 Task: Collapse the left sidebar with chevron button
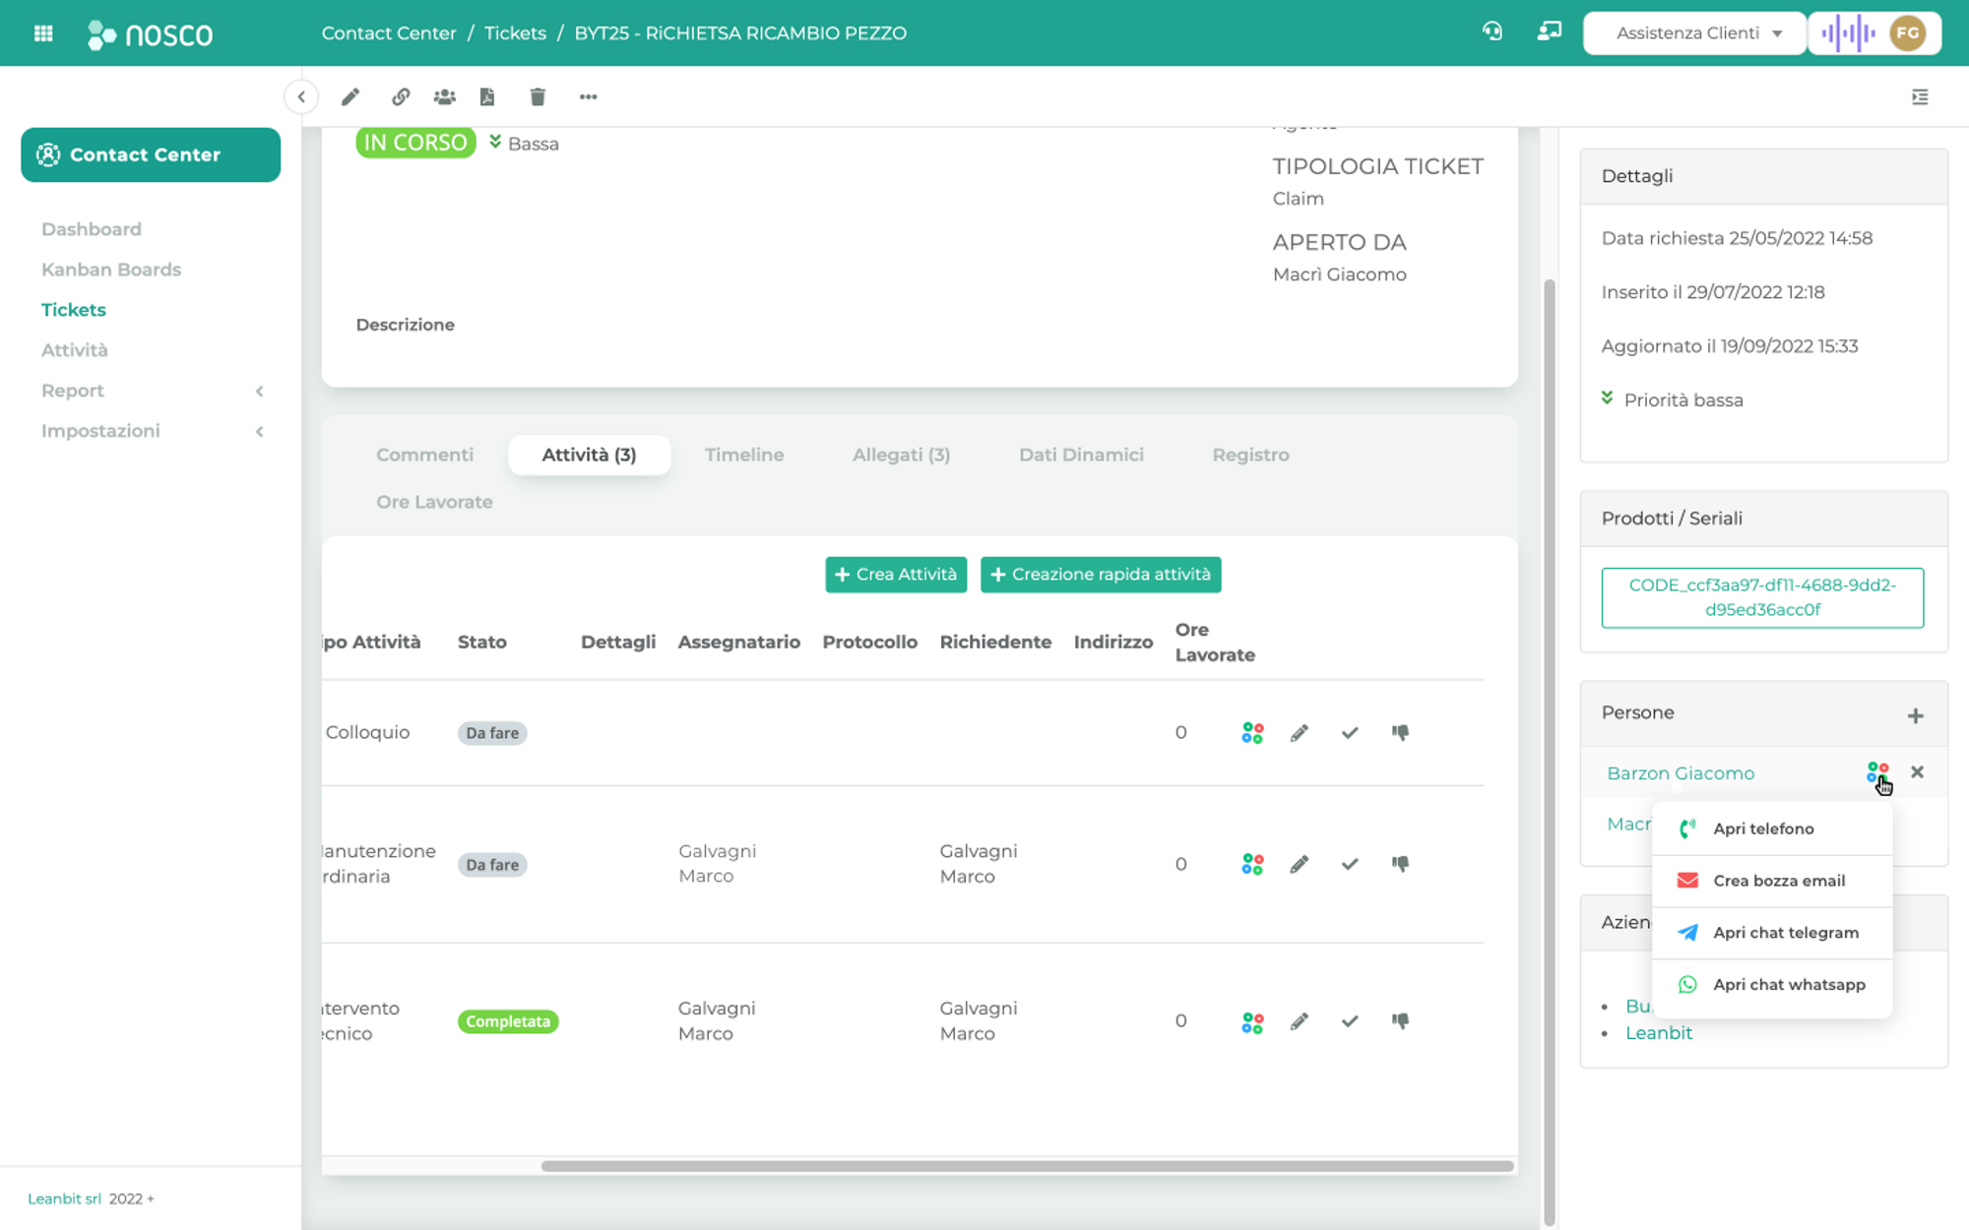[301, 96]
